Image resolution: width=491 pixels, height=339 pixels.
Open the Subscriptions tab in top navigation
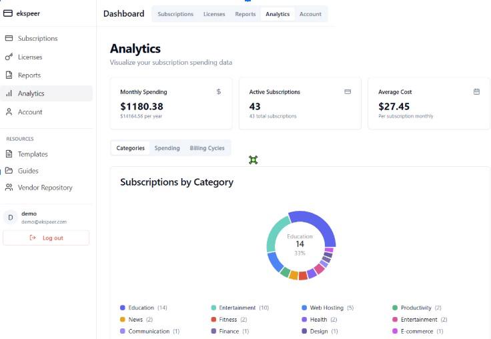tap(175, 14)
